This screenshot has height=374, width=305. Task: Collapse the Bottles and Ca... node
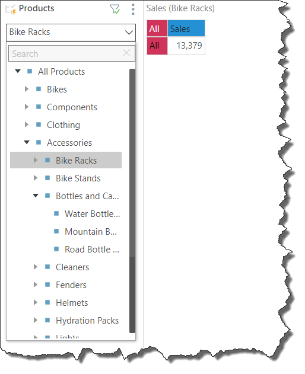[36, 196]
